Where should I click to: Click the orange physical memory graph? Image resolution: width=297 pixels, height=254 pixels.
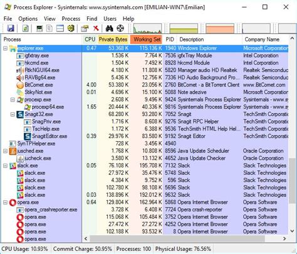pyautogui.click(x=220, y=28)
